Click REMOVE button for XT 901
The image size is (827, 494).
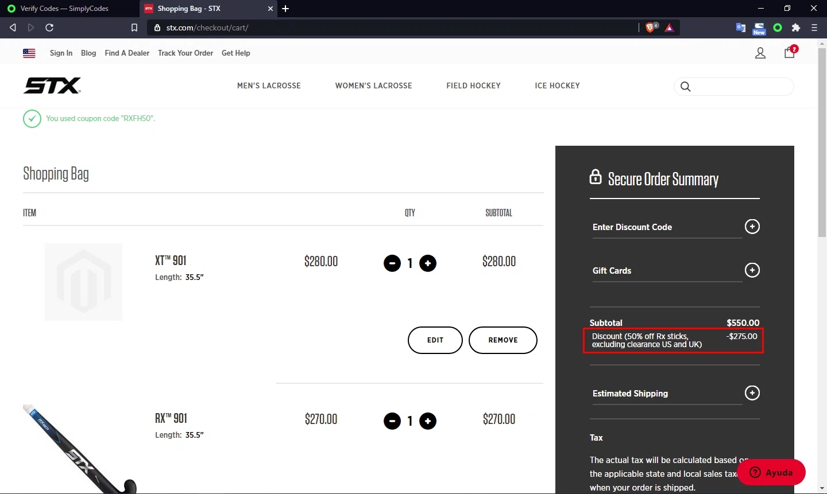(503, 340)
